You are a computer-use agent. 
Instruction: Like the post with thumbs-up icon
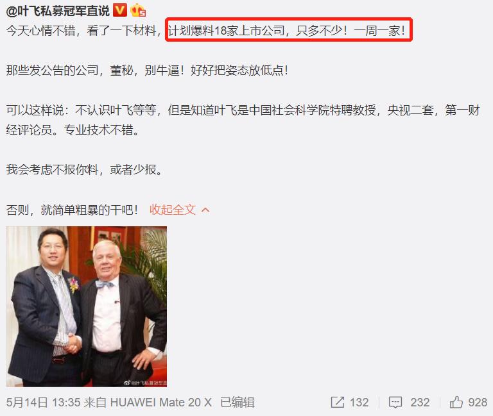(x=456, y=402)
